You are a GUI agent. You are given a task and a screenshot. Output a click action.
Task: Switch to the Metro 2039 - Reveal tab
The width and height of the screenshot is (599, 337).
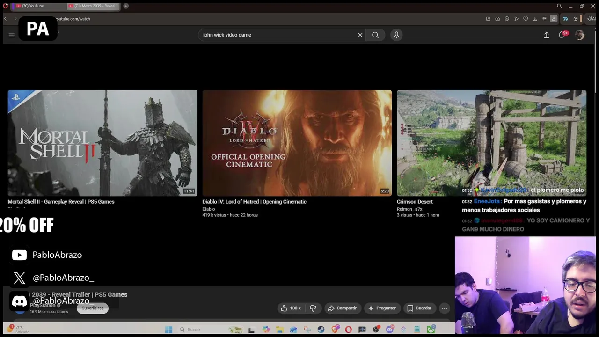tap(94, 6)
